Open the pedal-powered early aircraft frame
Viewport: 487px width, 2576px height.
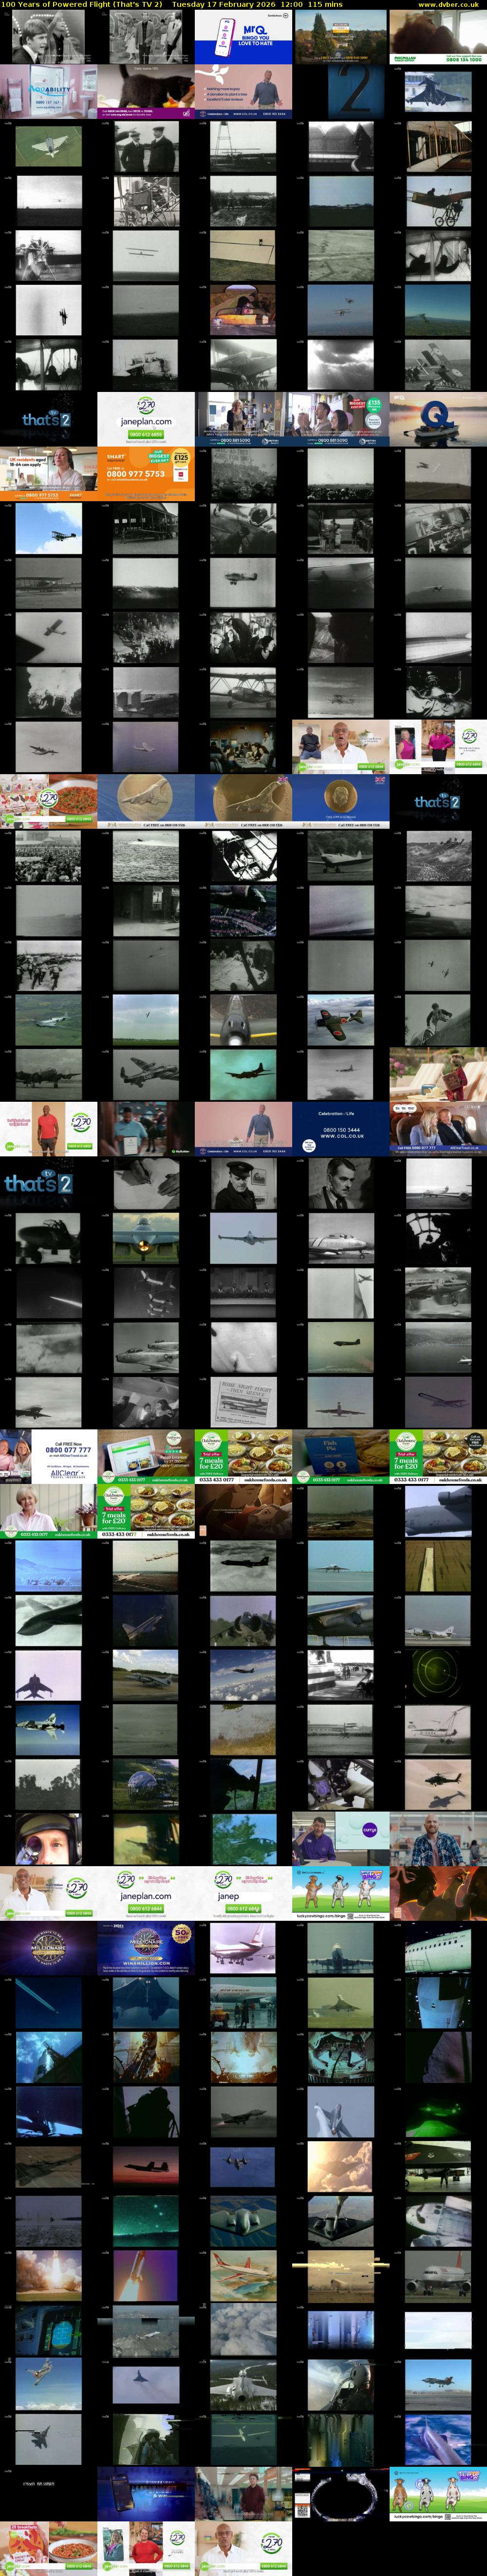pos(438,201)
